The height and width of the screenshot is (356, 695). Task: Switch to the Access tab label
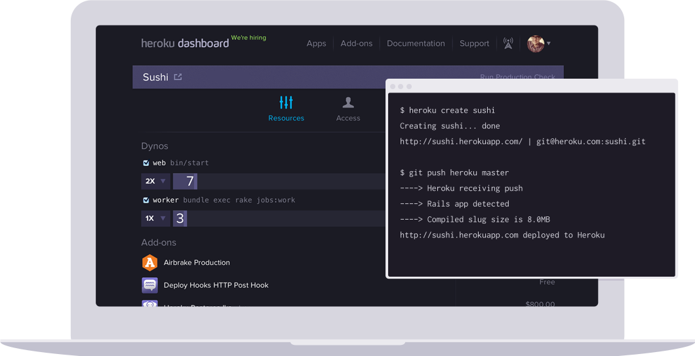(348, 118)
